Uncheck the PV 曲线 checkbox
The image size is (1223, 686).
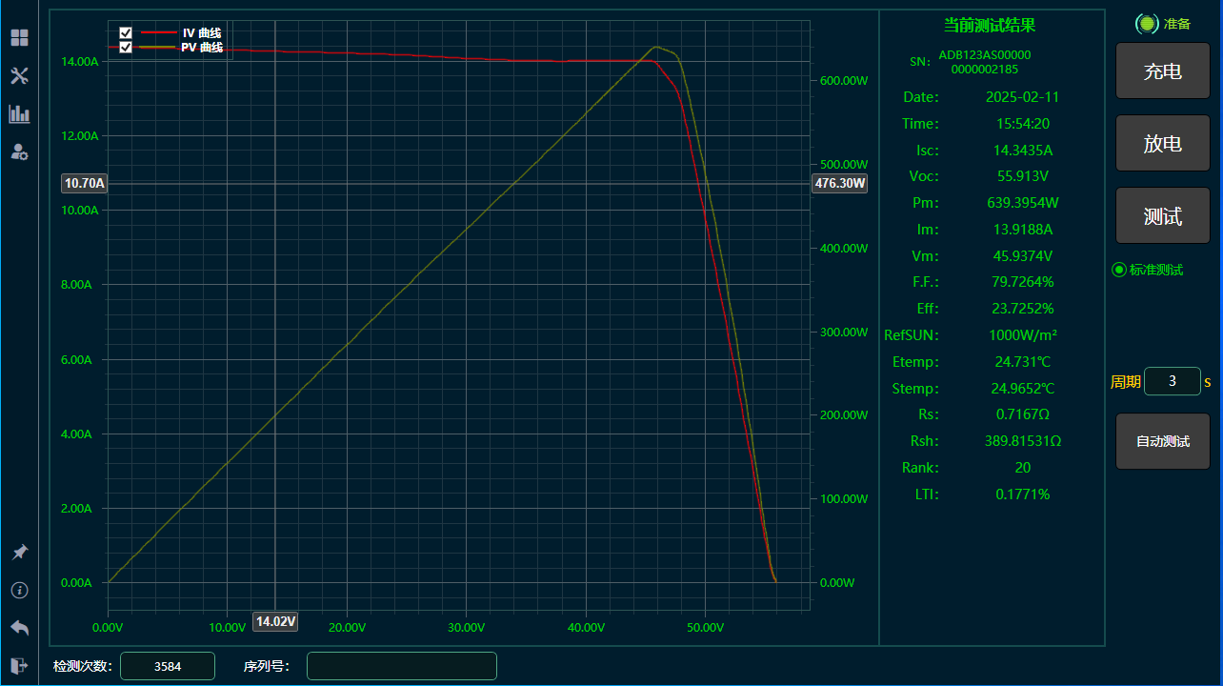coord(126,48)
